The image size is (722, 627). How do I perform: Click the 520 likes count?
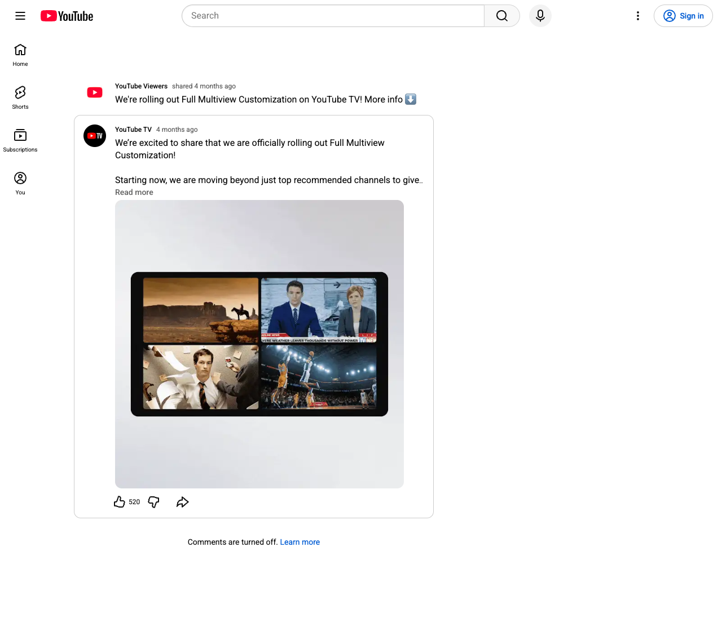pos(134,502)
